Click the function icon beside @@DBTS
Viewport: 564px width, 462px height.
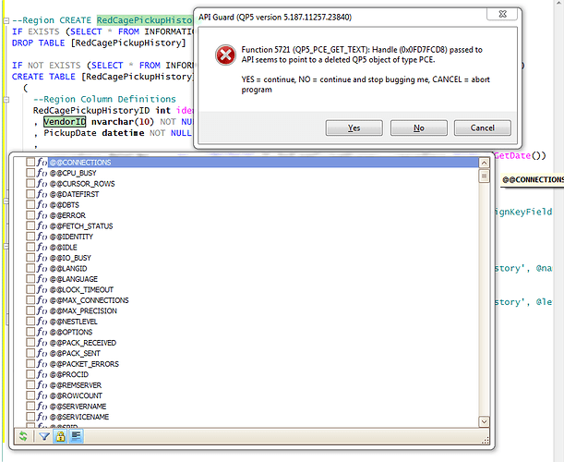point(42,204)
